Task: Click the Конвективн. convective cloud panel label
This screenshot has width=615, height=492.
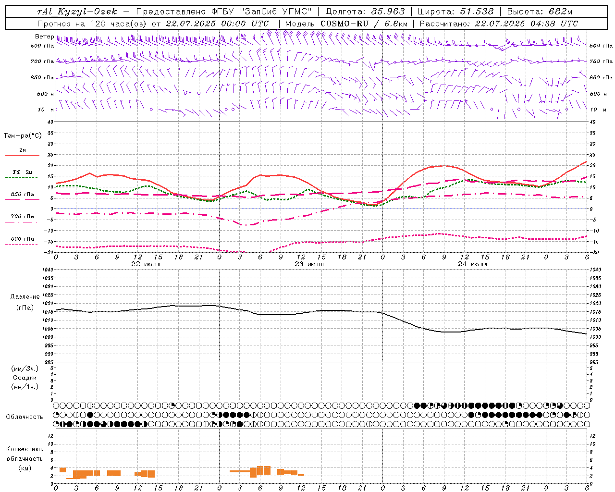Action: point(25,449)
